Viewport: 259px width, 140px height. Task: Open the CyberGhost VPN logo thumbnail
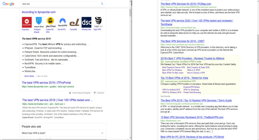(x=51, y=22)
